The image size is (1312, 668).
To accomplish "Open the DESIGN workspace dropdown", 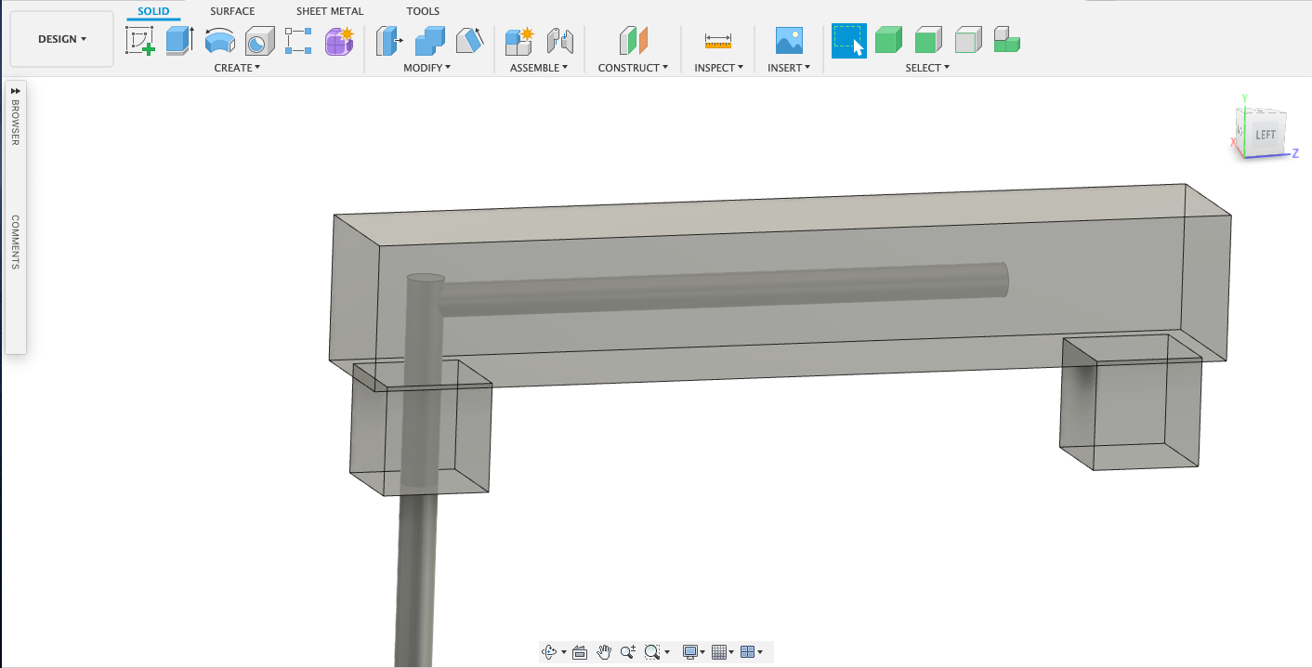I will (62, 39).
